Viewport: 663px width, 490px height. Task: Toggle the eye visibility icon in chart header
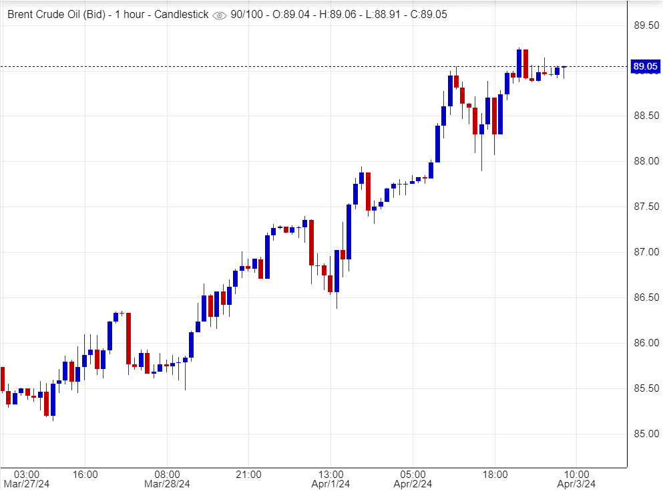click(220, 15)
